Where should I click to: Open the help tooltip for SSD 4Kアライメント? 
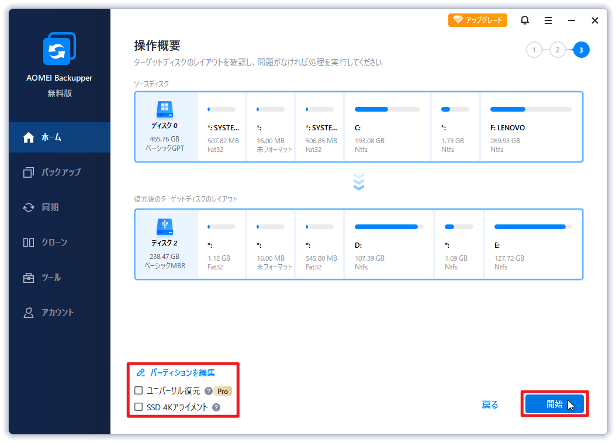(216, 407)
